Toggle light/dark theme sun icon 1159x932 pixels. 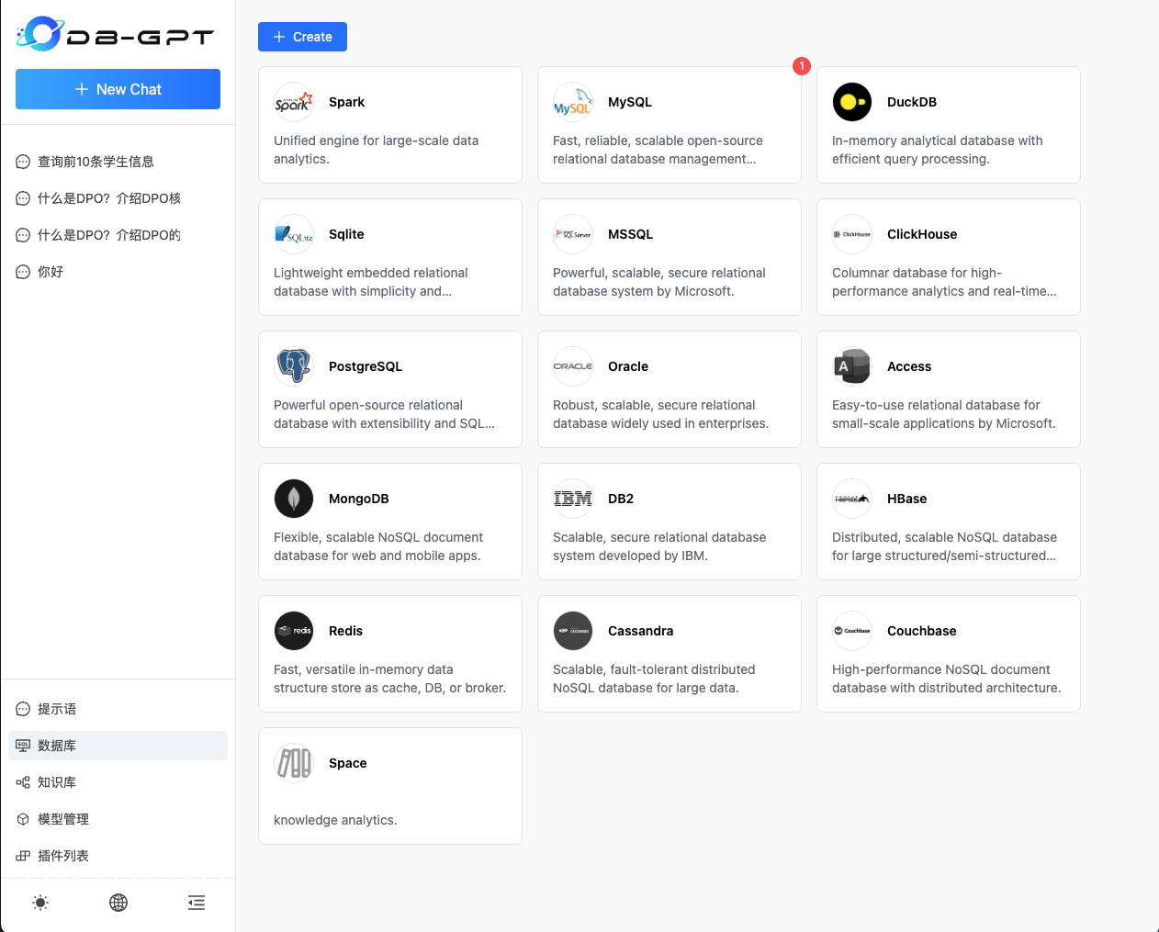(x=40, y=903)
